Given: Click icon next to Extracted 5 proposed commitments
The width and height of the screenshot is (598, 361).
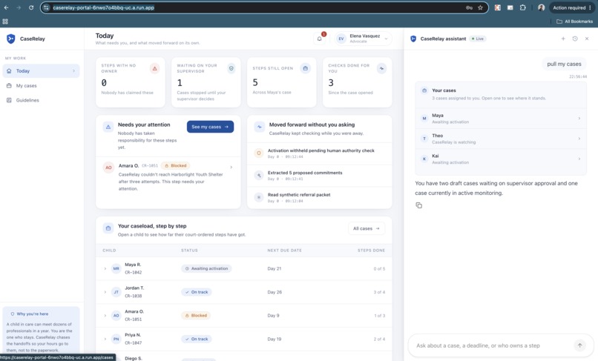Looking at the screenshot, I should pos(259,176).
